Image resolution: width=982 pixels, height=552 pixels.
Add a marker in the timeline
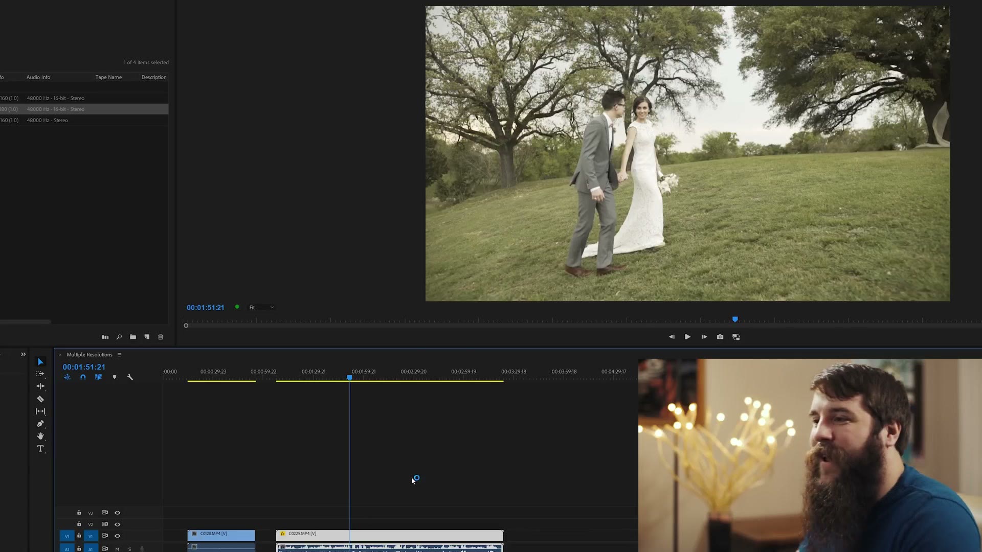pyautogui.click(x=115, y=377)
